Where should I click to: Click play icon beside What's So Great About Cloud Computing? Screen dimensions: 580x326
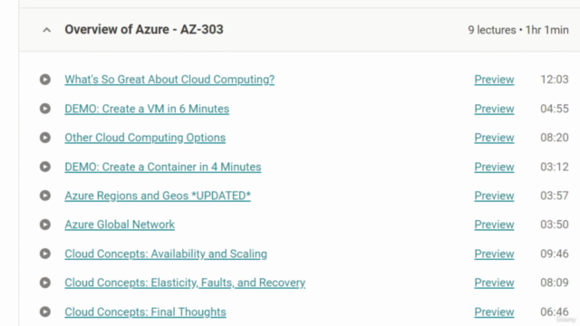pos(45,80)
